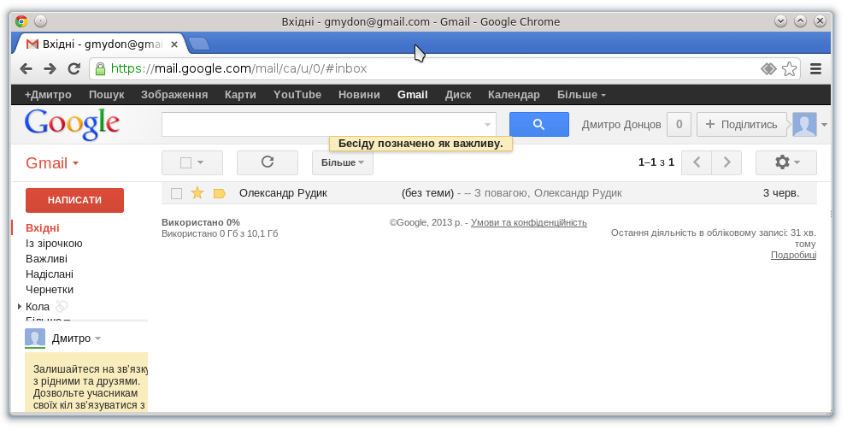The image size is (847, 430).
Task: Open the Важливі folder
Action: 46,259
